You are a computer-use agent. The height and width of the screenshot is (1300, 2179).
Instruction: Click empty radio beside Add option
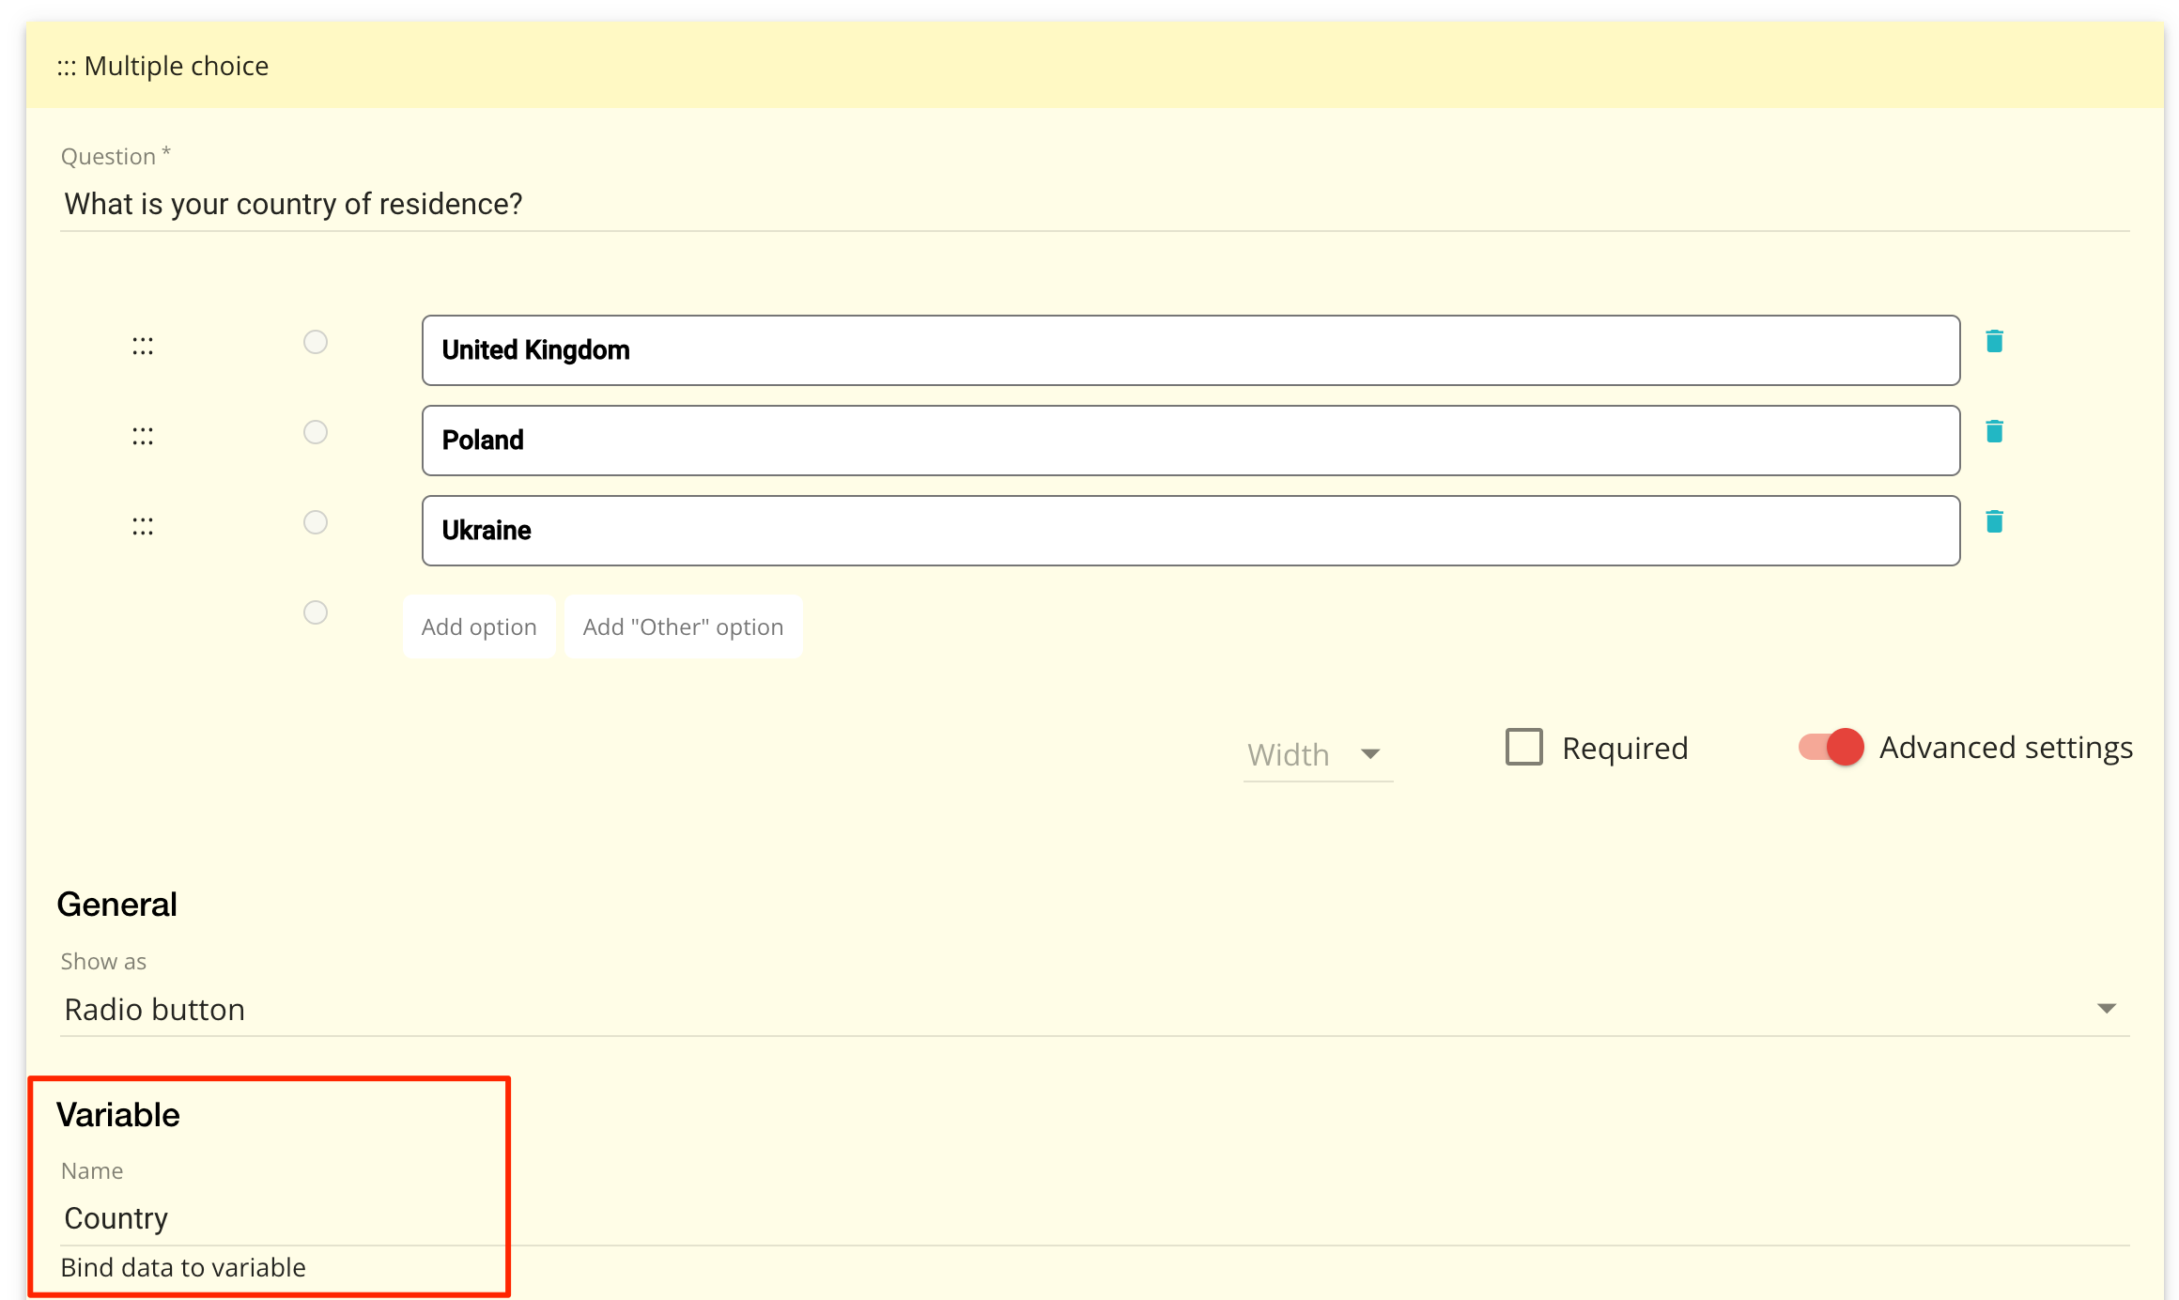tap(316, 612)
